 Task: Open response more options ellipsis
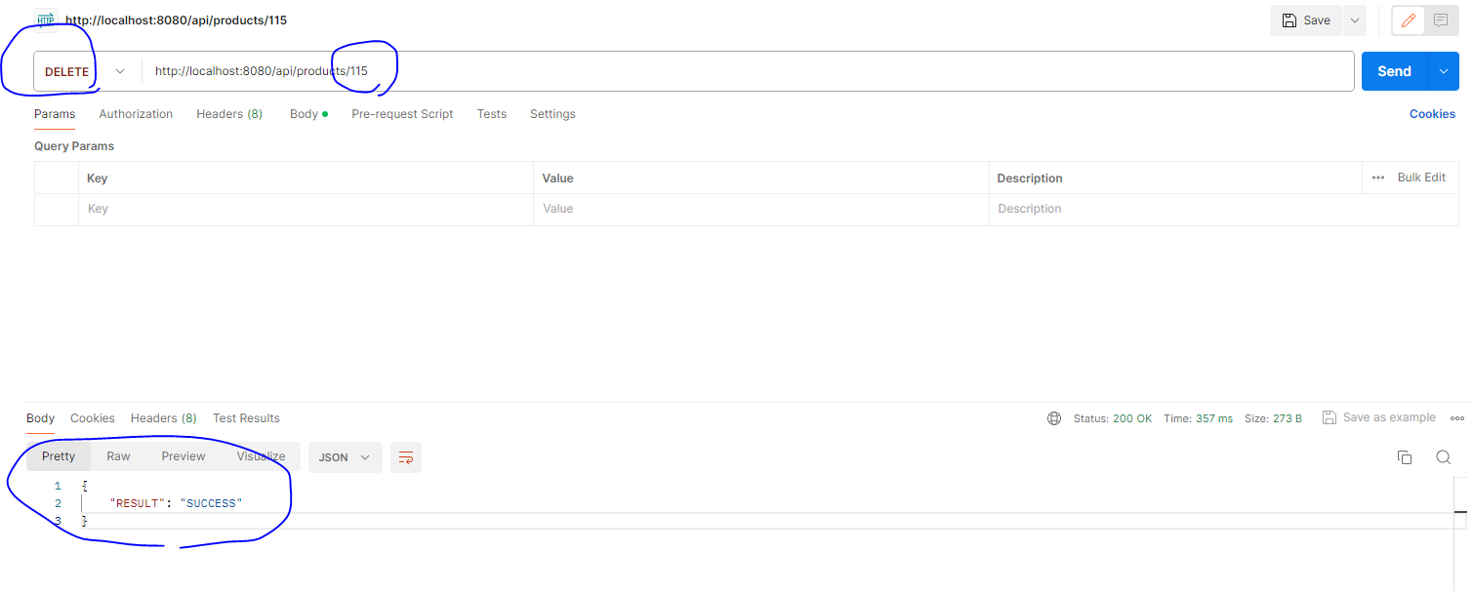[1457, 417]
